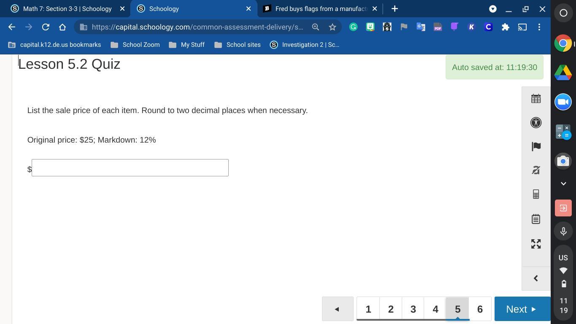Screen dimensions: 576x324
Task: Launch Chrome from the shelf
Action: [x=563, y=43]
